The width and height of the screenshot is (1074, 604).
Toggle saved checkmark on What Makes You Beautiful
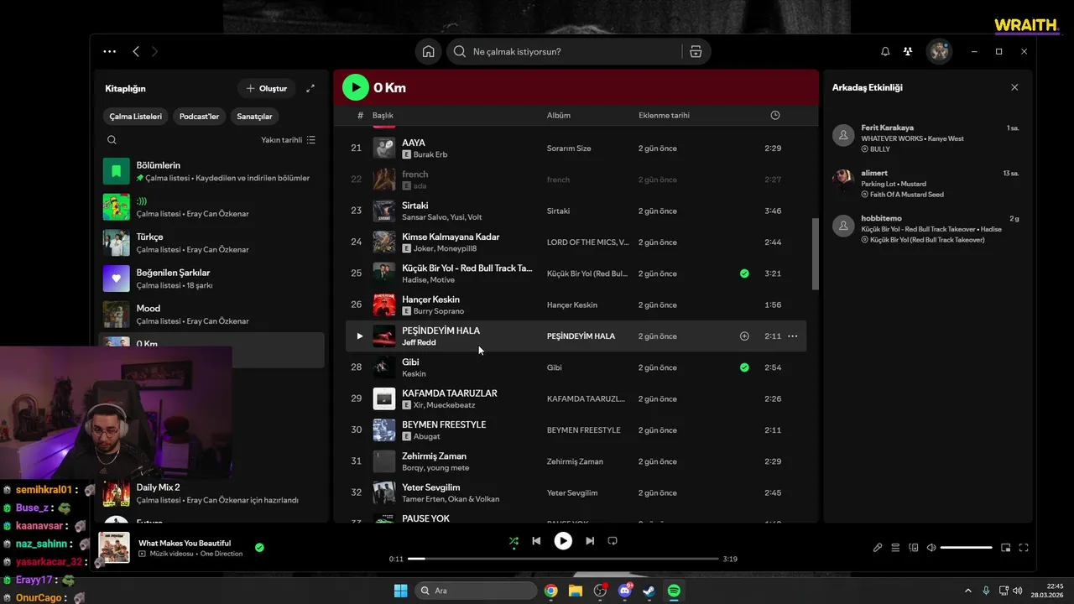pos(259,548)
